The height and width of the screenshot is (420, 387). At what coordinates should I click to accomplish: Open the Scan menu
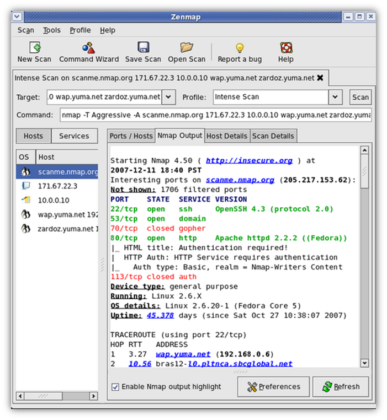point(26,30)
